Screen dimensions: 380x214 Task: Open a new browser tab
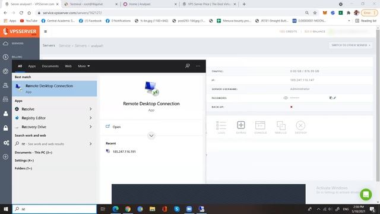244,4
